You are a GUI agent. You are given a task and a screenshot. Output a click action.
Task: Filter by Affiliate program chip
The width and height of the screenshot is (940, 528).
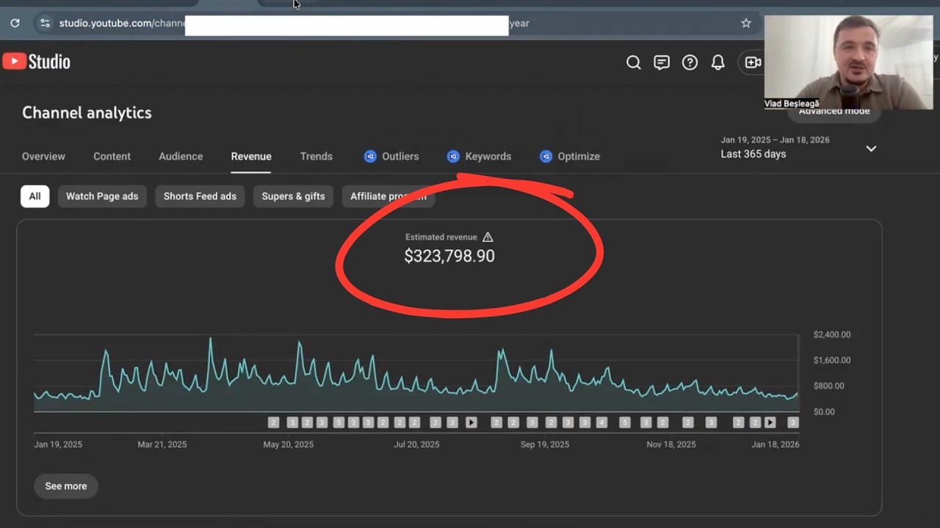point(388,197)
